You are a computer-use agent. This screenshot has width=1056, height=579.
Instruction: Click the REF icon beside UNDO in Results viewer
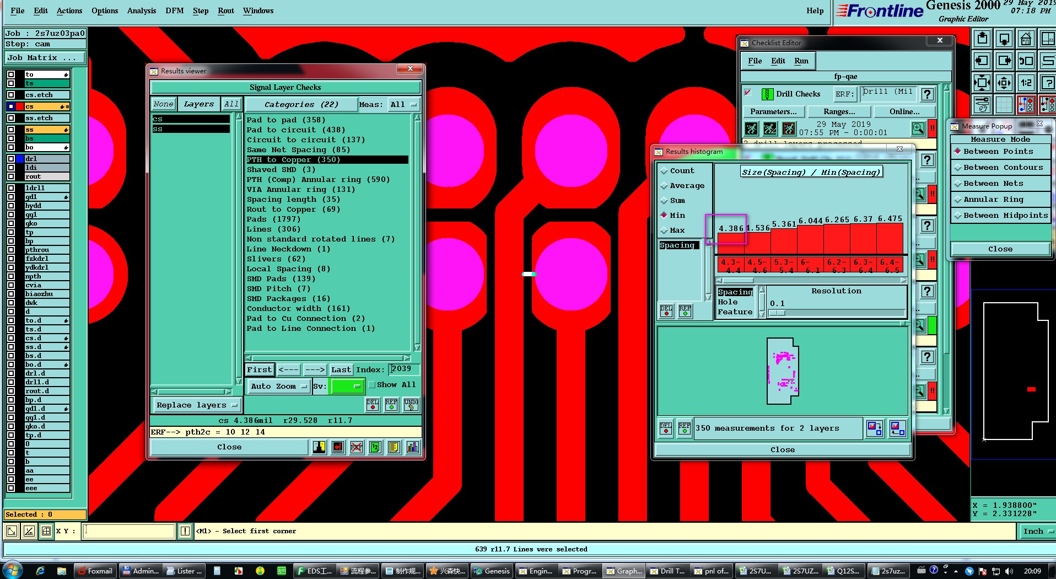[391, 405]
